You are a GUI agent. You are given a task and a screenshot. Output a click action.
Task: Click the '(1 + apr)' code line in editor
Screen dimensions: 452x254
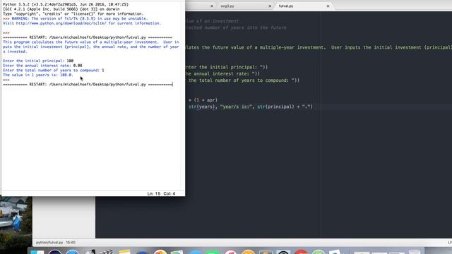click(203, 100)
